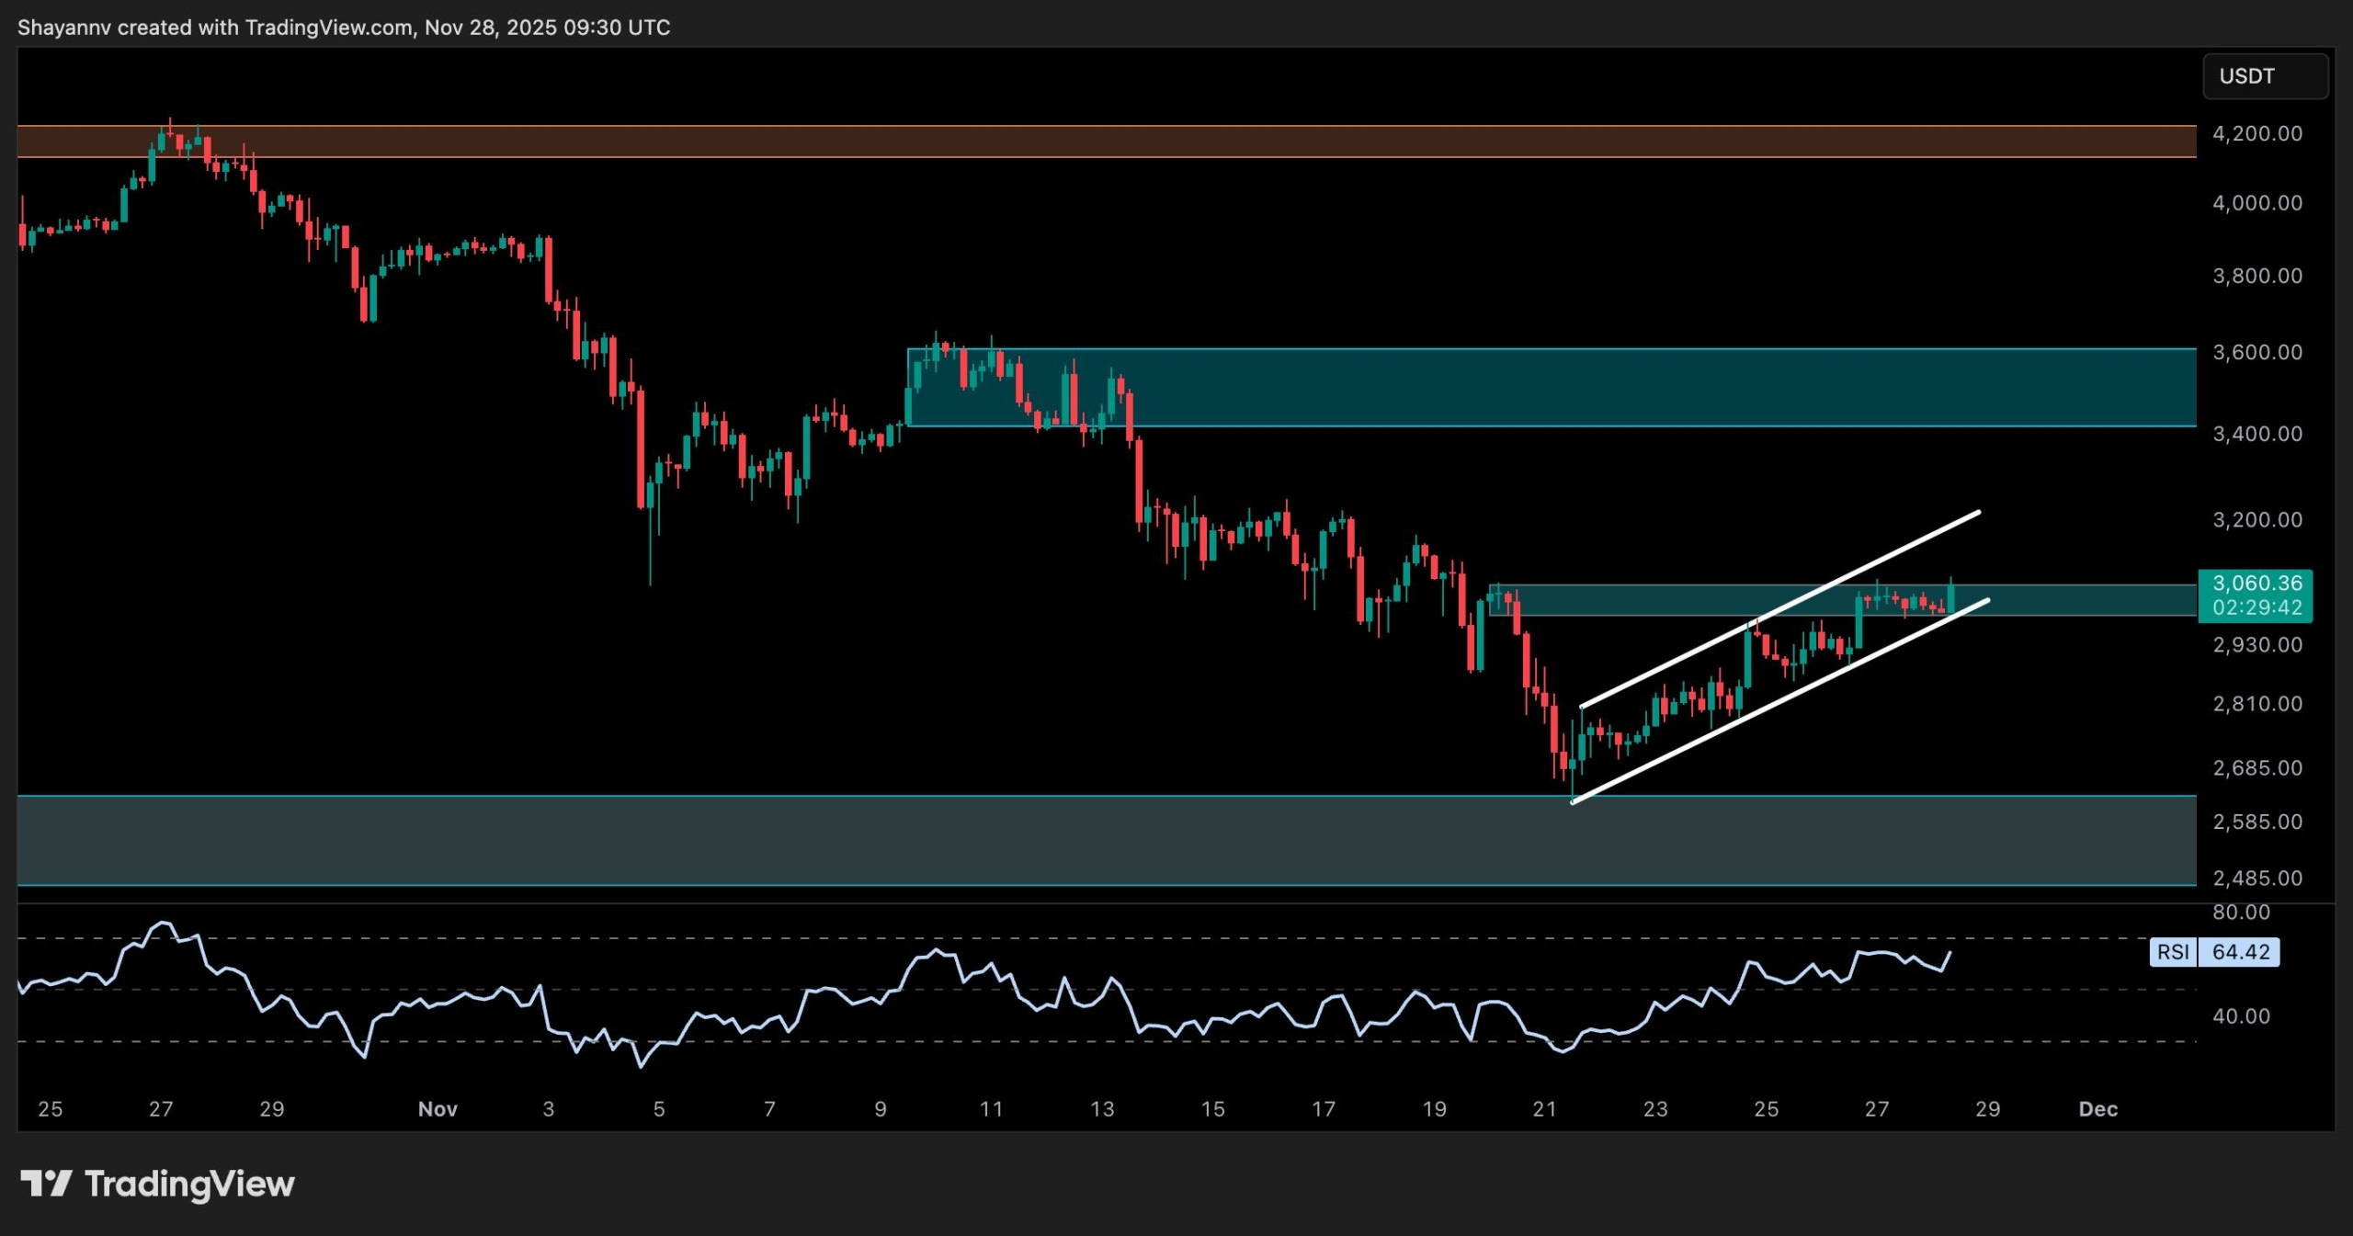Click the 2,485.00 price axis label
This screenshot has width=2353, height=1236.
pyautogui.click(x=2256, y=879)
